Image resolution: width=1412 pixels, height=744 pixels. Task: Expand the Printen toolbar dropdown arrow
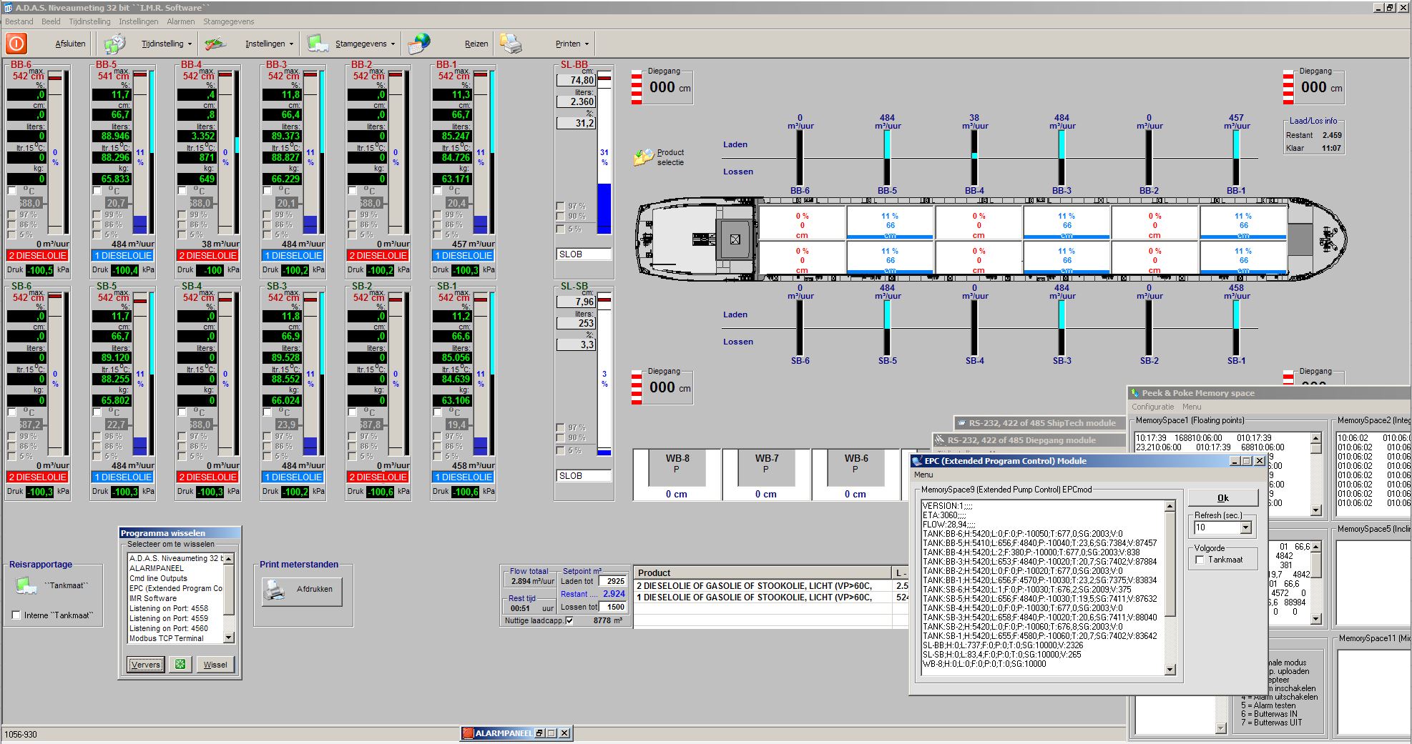click(x=587, y=44)
